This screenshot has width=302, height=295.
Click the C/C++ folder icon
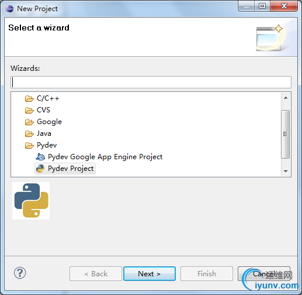[x=29, y=98]
